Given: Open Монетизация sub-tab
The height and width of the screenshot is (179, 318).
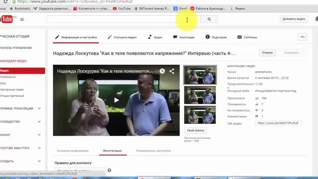Looking at the screenshot, I should point(112,151).
